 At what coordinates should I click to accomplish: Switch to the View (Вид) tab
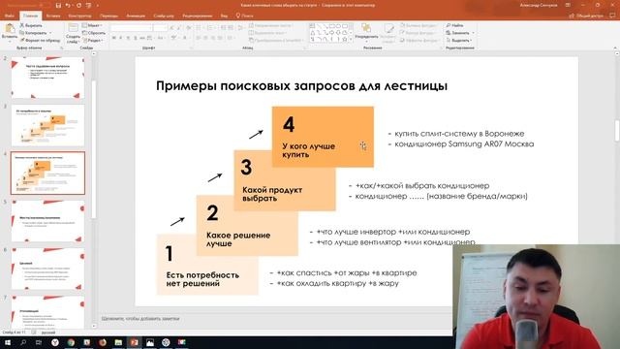224,16
